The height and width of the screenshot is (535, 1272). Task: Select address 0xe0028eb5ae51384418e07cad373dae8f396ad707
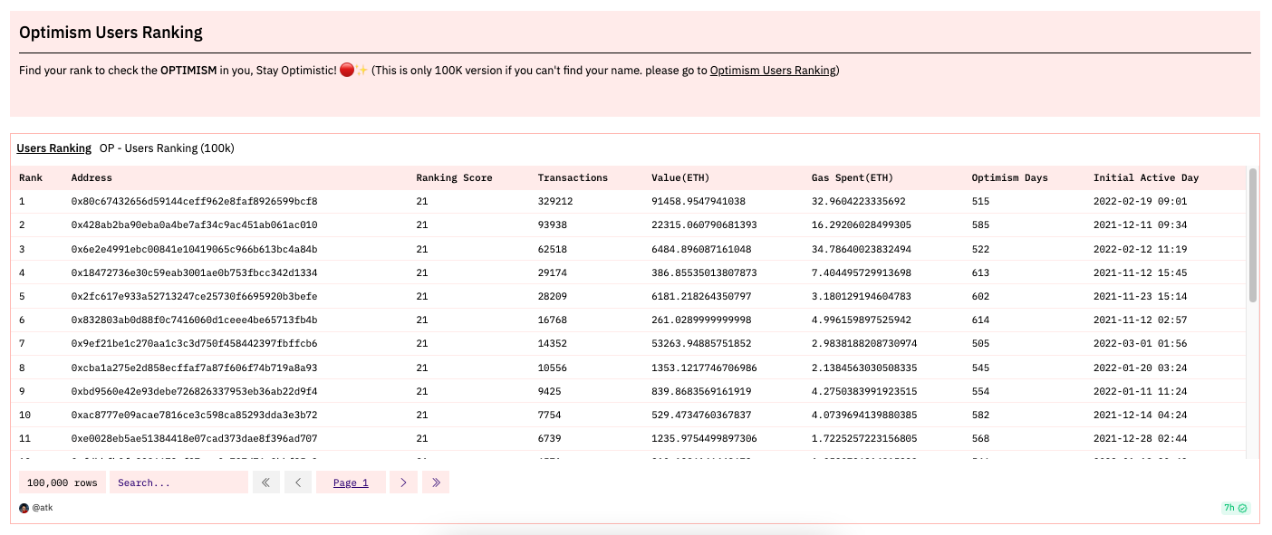(x=194, y=438)
